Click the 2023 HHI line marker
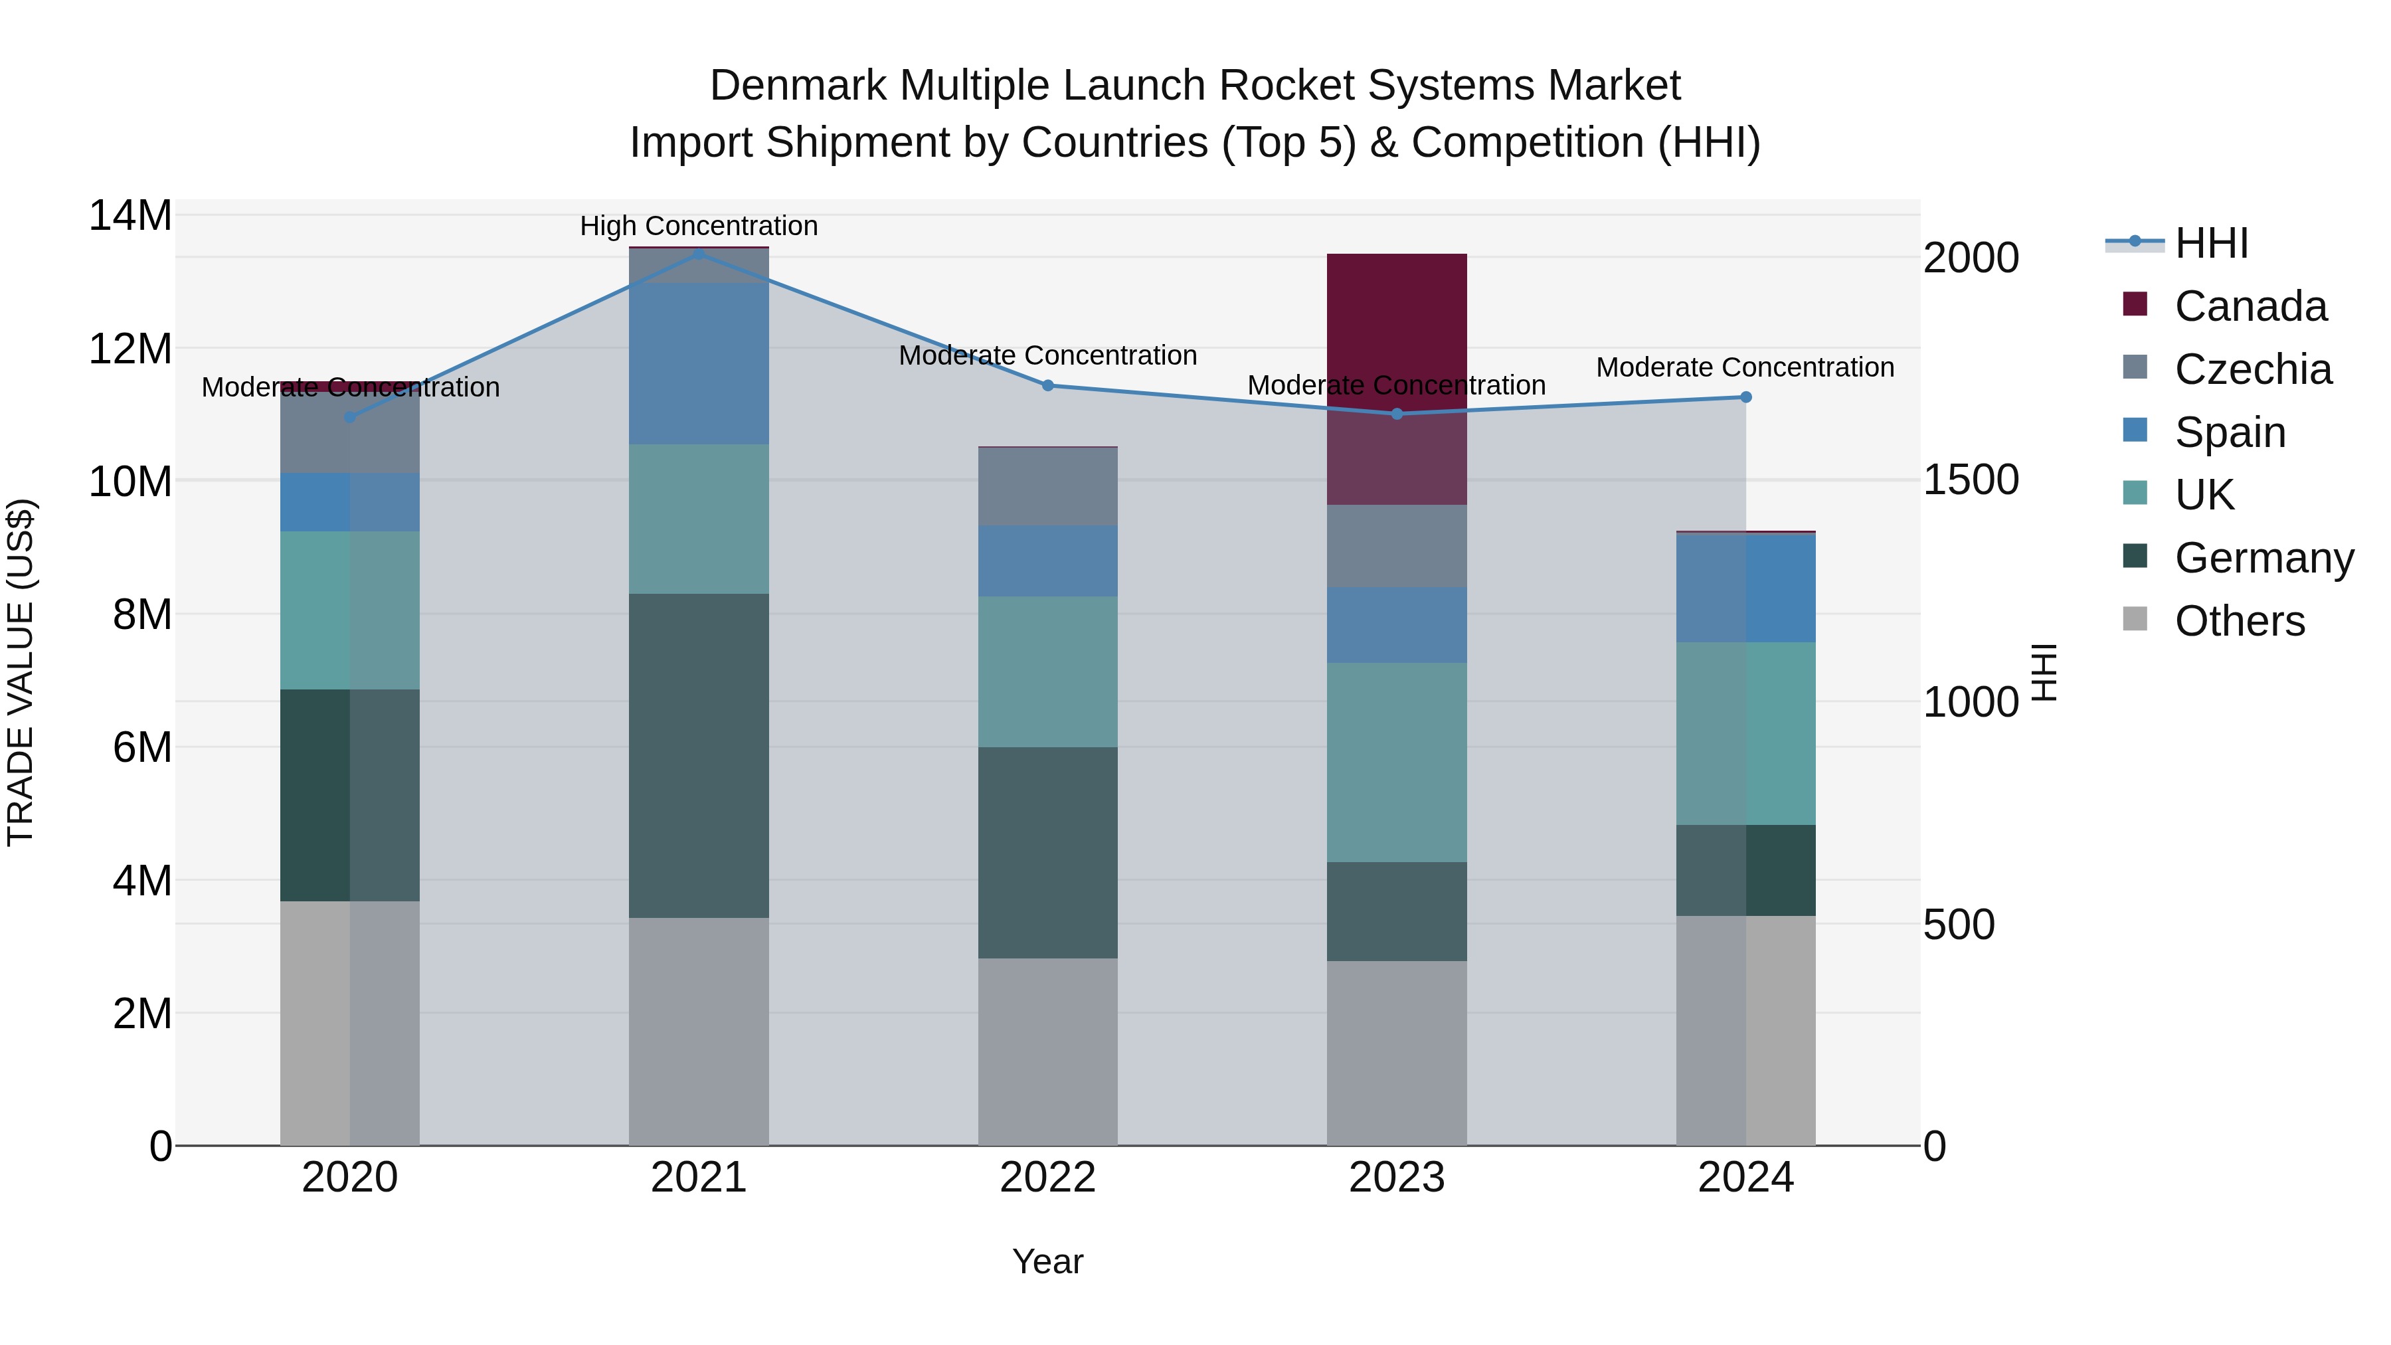The image size is (2391, 1345). (x=1397, y=414)
